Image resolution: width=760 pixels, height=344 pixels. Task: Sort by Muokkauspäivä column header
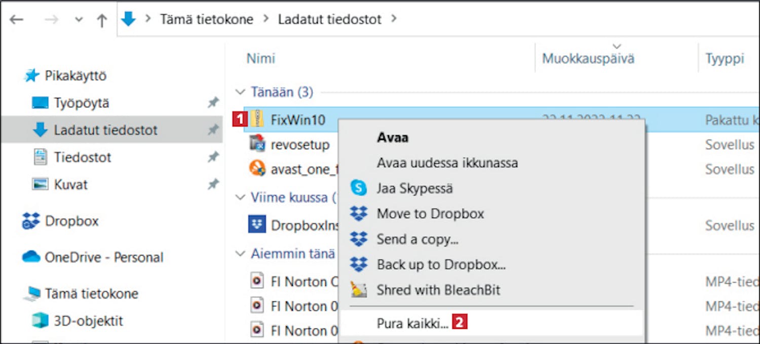[588, 59]
